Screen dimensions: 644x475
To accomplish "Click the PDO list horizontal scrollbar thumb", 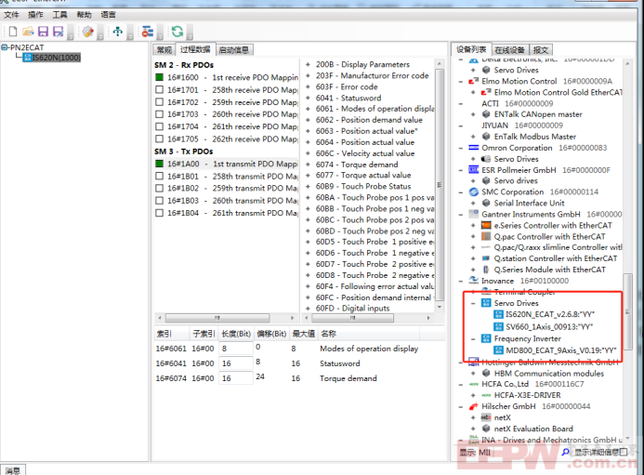I will (x=217, y=318).
